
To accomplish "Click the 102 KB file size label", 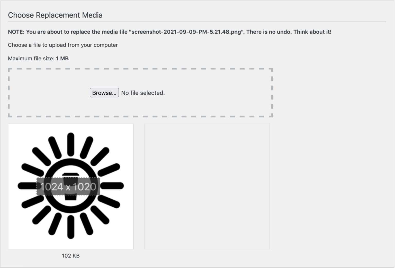I will [71, 256].
